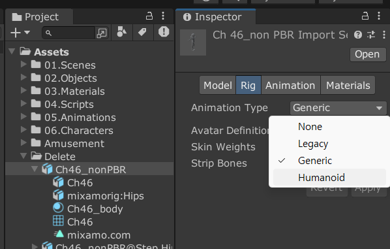The width and height of the screenshot is (390, 249).
Task: Switch to the Model tab
Action: 218,86
